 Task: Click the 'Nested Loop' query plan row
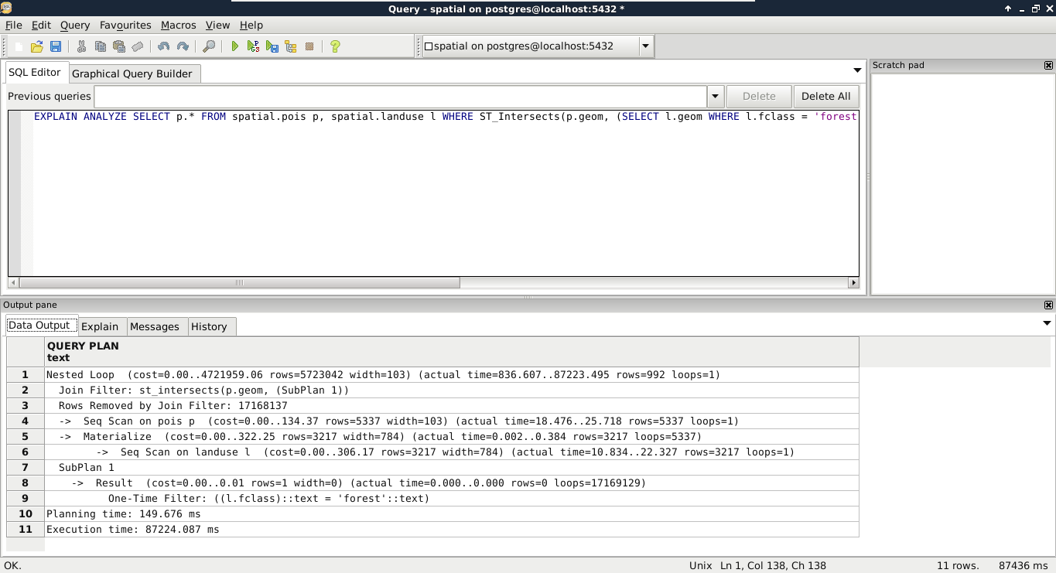(452, 375)
